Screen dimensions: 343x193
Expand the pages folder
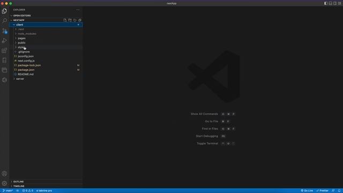[x=46, y=38]
